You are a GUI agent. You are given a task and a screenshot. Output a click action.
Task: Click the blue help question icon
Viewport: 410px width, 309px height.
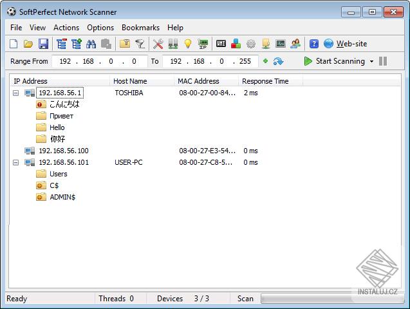point(314,44)
